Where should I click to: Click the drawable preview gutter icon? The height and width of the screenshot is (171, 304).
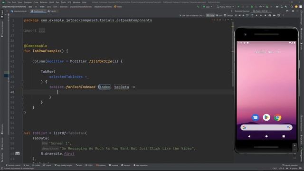tap(18, 153)
